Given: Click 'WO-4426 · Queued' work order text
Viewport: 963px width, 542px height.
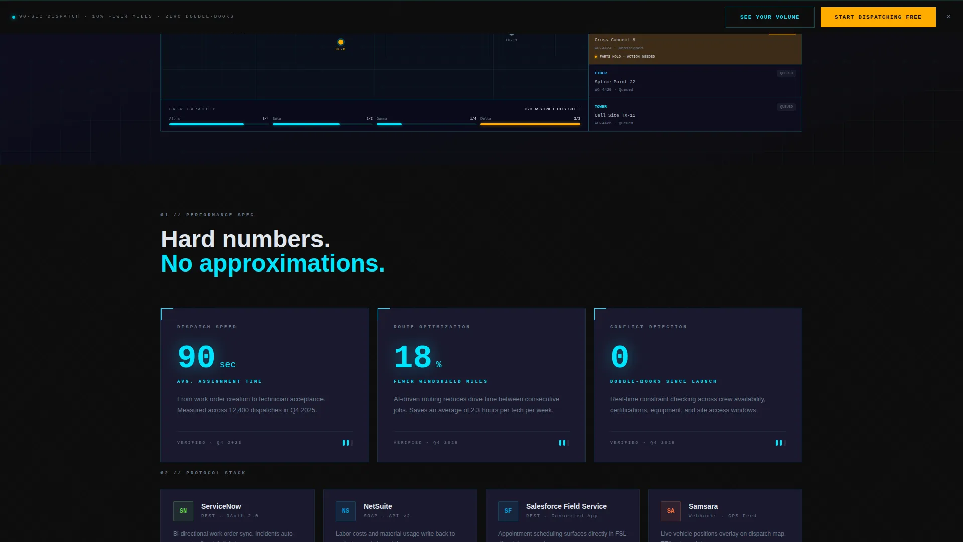Looking at the screenshot, I should (x=614, y=123).
